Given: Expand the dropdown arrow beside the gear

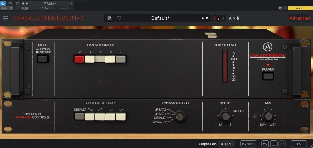Looking at the screenshot, I should click(x=285, y=8).
